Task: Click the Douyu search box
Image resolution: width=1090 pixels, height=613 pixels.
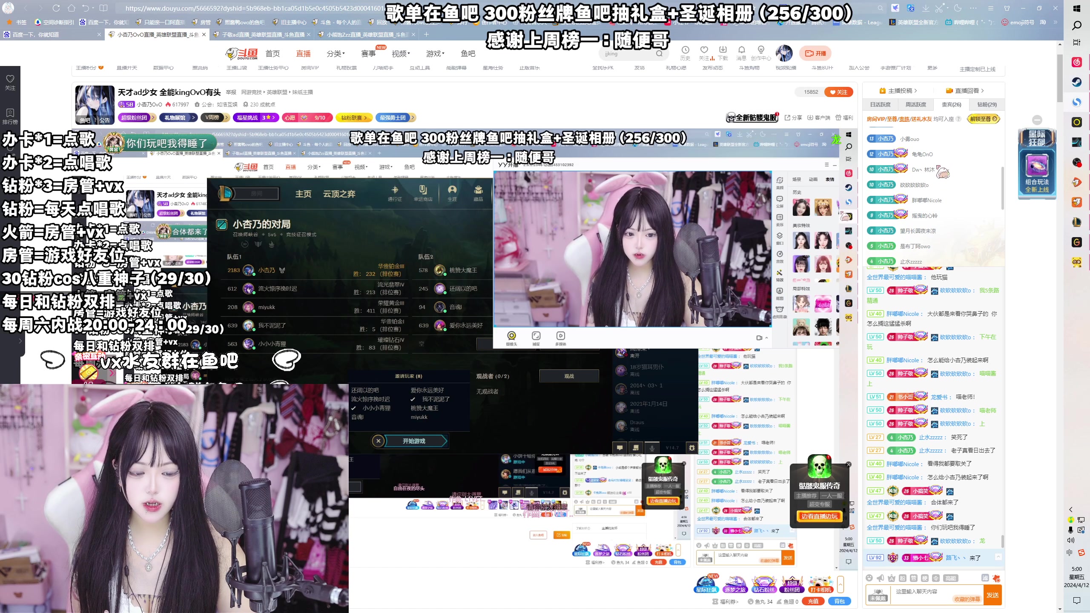Action: click(633, 54)
